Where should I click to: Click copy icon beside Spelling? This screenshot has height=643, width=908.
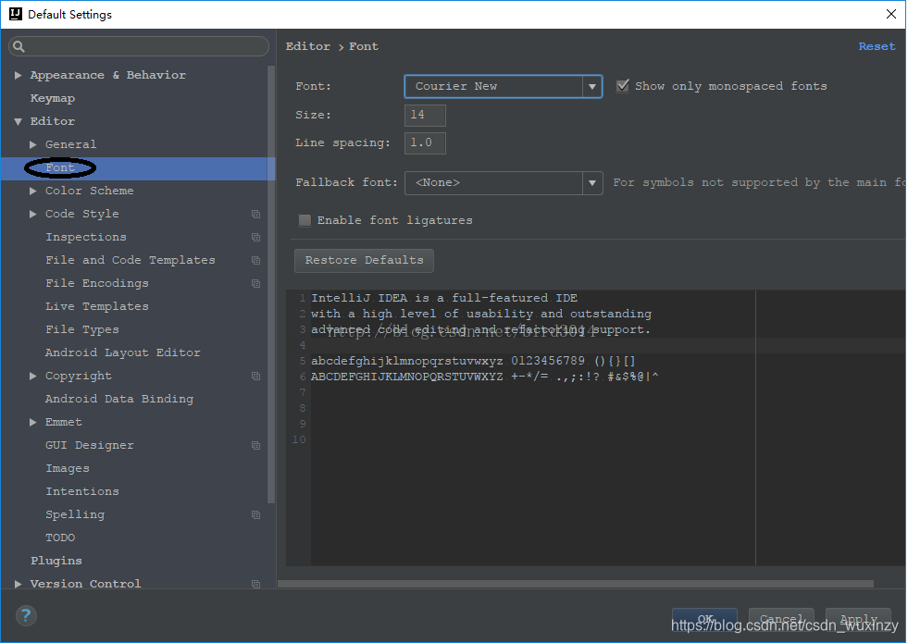(x=256, y=515)
